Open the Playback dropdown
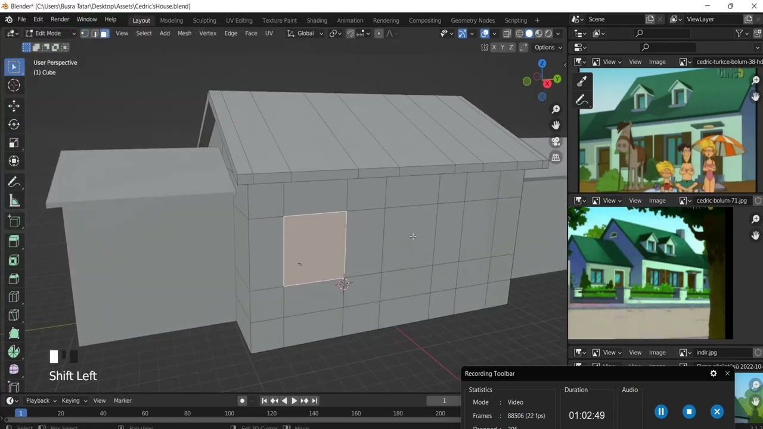The width and height of the screenshot is (763, 429). [41, 400]
